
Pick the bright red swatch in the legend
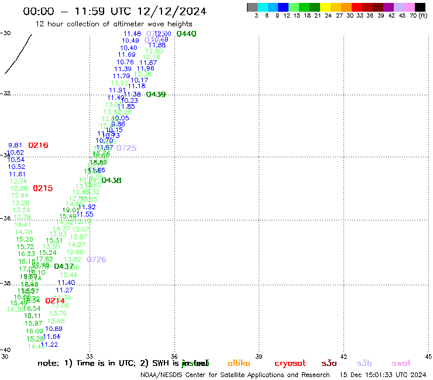(357, 7)
